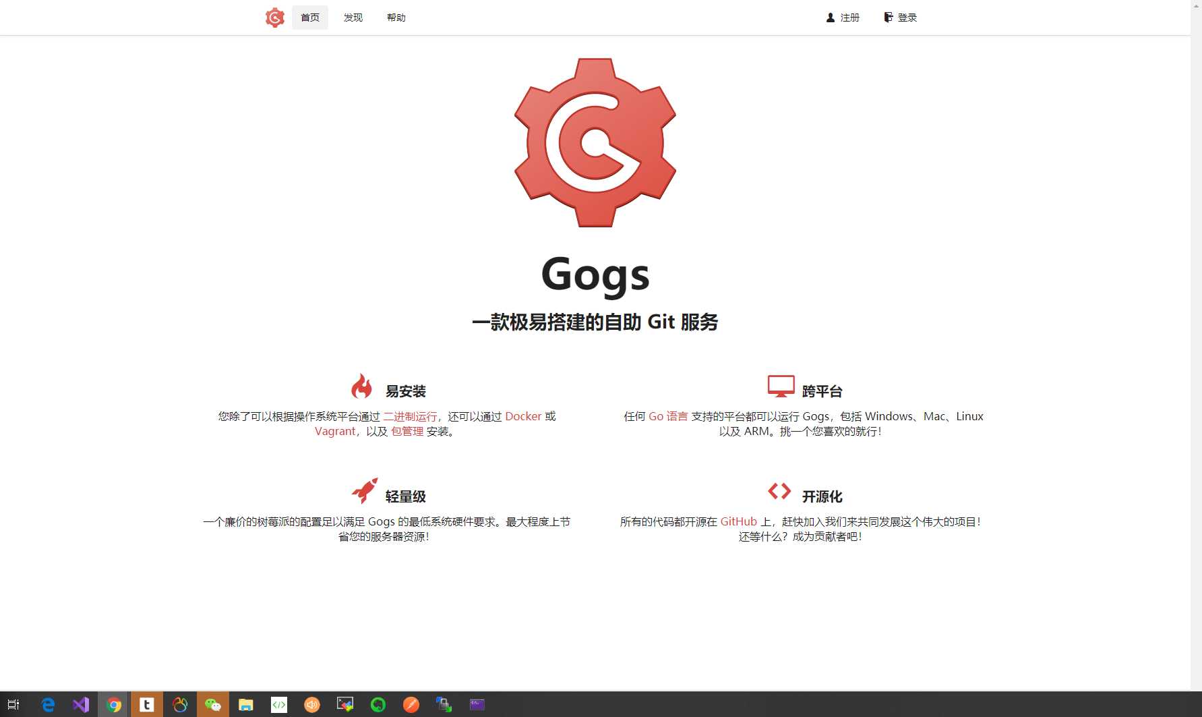Click 登录 to sign in
1202x717 pixels.
pos(900,18)
